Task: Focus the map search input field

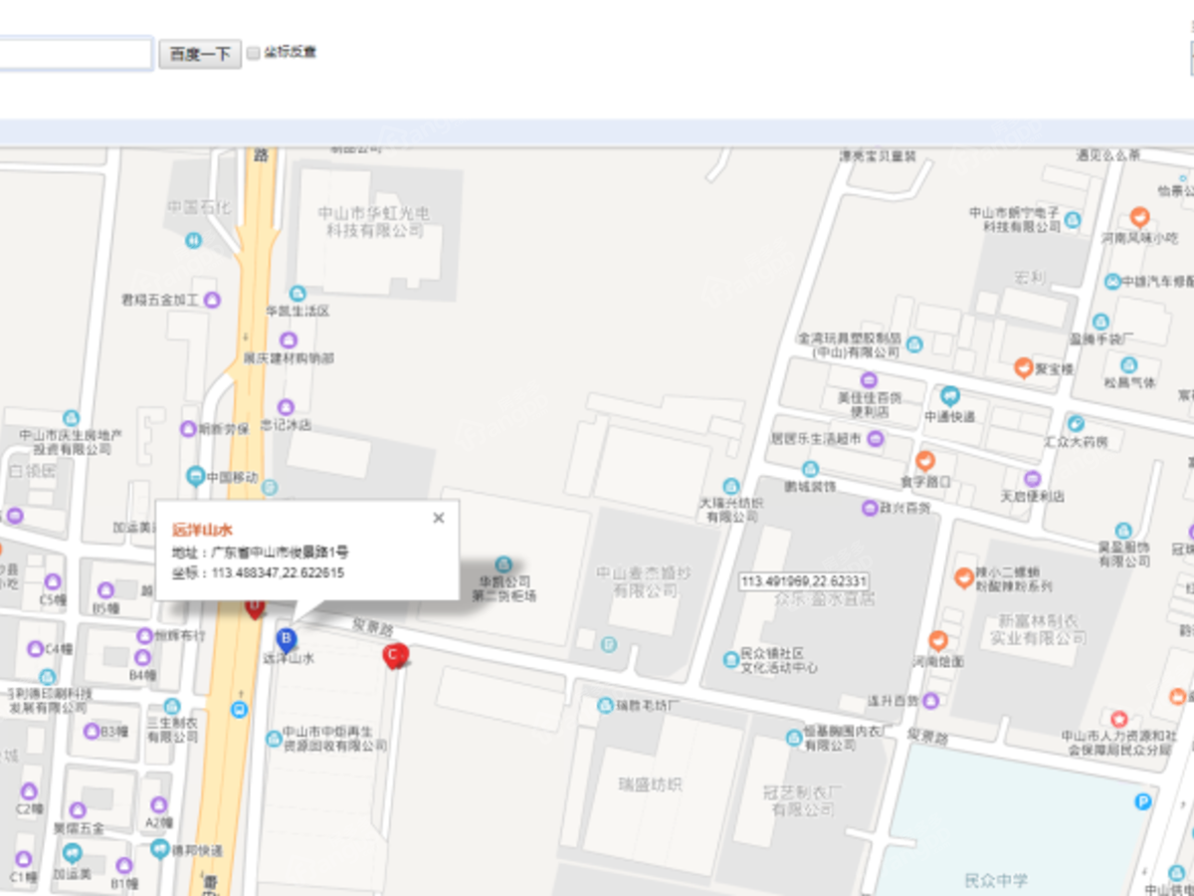Action: pos(75,53)
